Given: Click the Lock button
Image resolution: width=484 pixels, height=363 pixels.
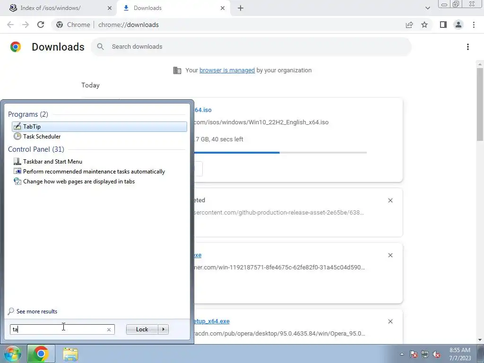Looking at the screenshot, I should click(x=142, y=329).
